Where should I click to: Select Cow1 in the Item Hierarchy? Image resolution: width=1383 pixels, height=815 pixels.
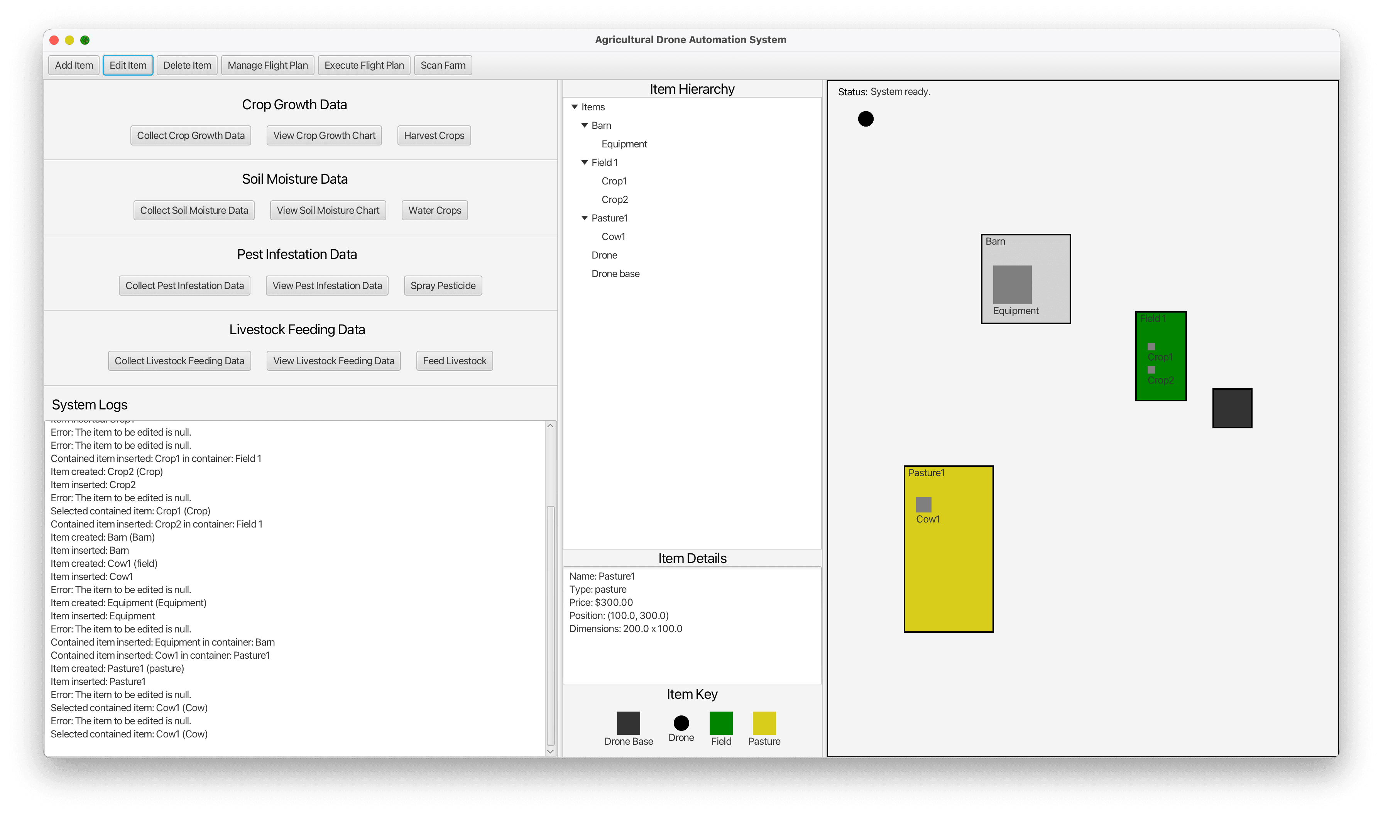[613, 237]
